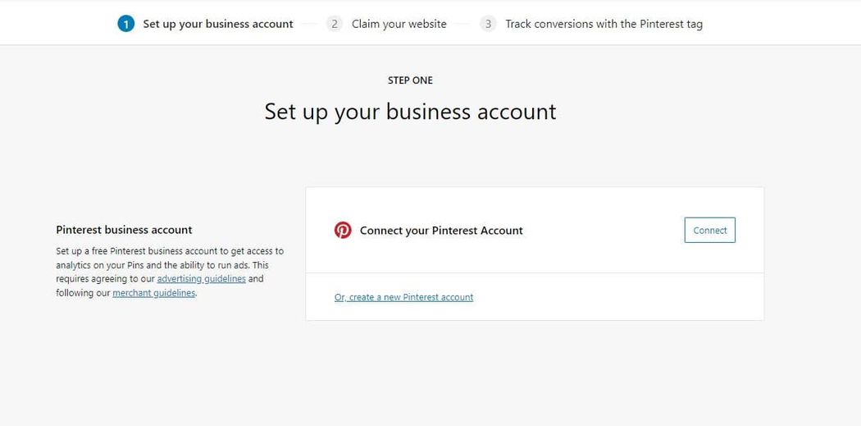The width and height of the screenshot is (861, 426).
Task: Open the merchant guidelines link
Action: [154, 293]
